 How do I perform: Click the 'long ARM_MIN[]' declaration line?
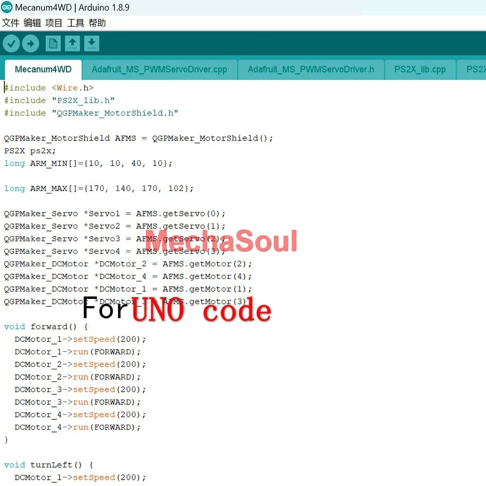point(88,163)
